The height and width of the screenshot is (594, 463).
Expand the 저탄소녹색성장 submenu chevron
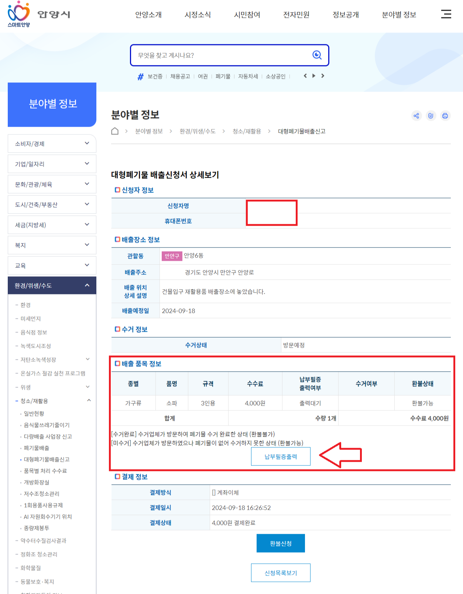[x=88, y=359]
